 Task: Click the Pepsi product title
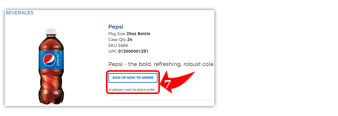(x=116, y=27)
